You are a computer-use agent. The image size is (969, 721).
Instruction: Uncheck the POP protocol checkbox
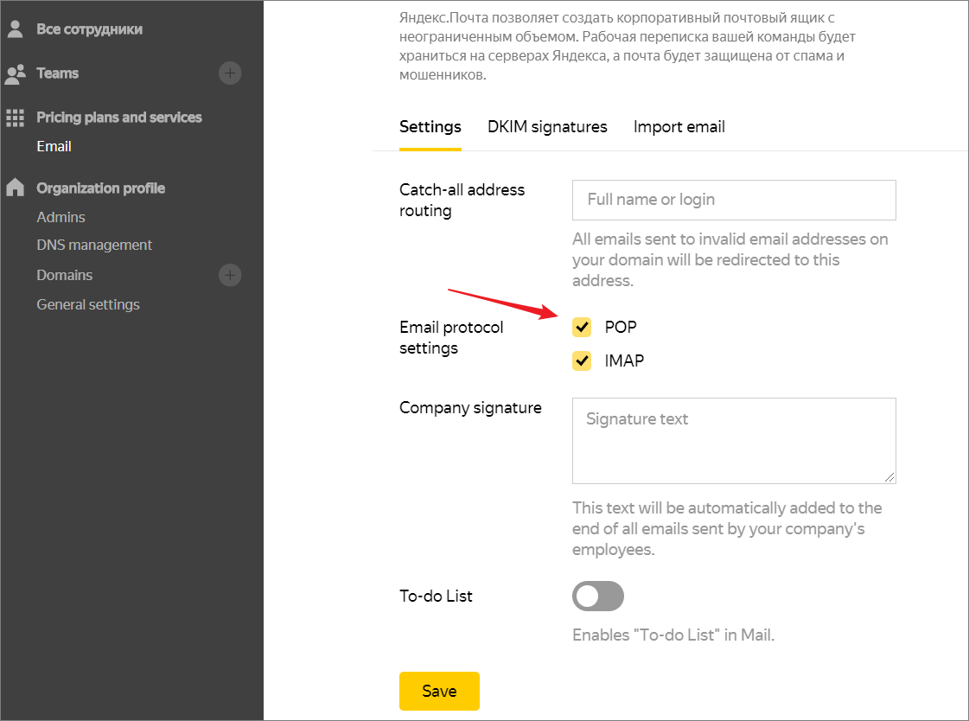(x=582, y=327)
